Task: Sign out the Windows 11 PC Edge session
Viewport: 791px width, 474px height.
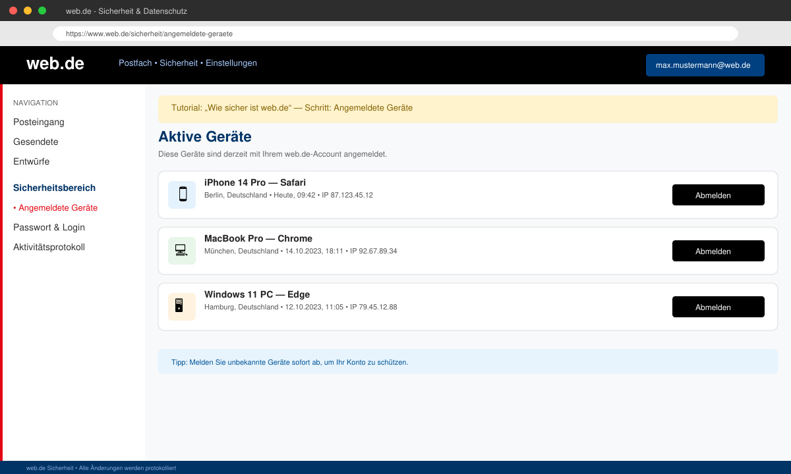Action: (x=718, y=307)
